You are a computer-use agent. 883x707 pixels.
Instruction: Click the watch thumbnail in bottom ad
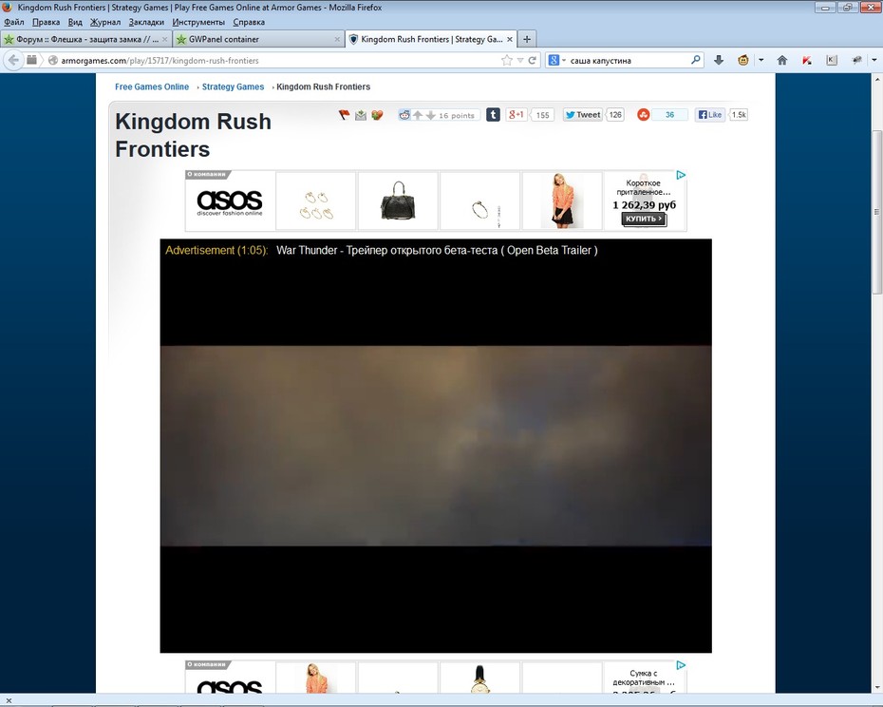[479, 678]
